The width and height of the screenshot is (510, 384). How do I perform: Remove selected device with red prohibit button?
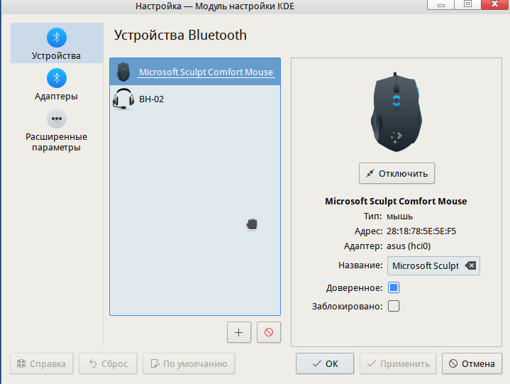(x=269, y=332)
